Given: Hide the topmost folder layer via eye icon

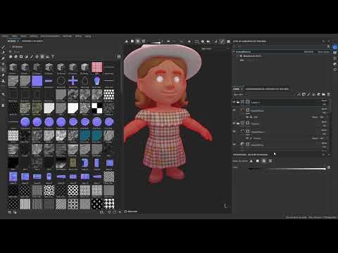Looking at the screenshot, I should click(x=234, y=102).
